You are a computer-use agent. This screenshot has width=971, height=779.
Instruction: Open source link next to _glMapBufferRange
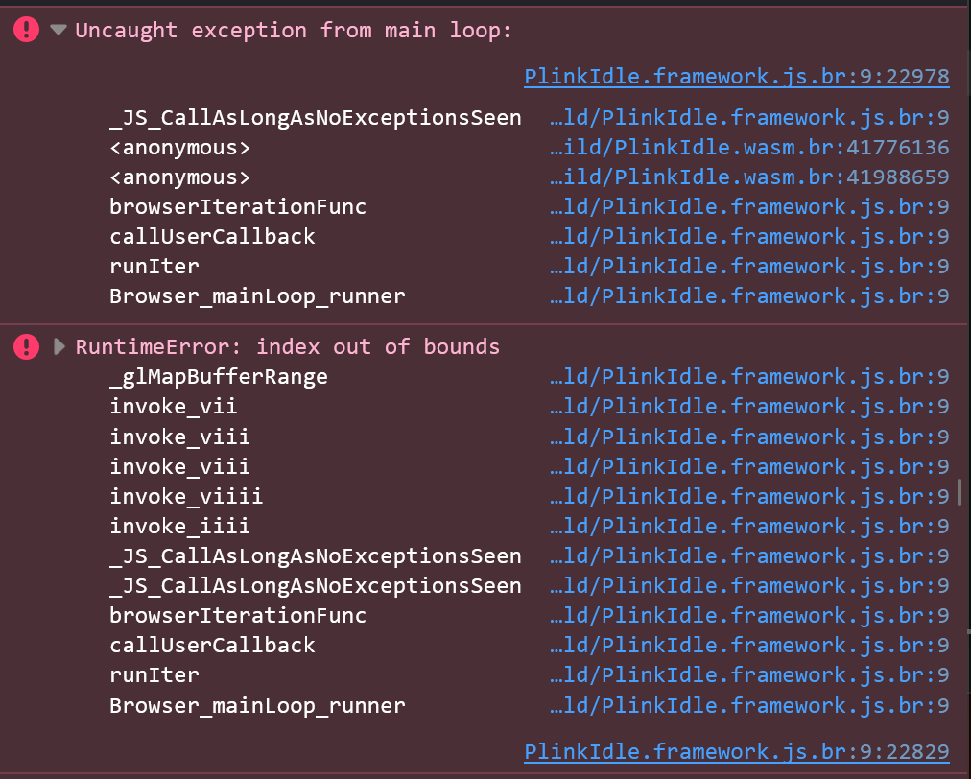(x=749, y=376)
